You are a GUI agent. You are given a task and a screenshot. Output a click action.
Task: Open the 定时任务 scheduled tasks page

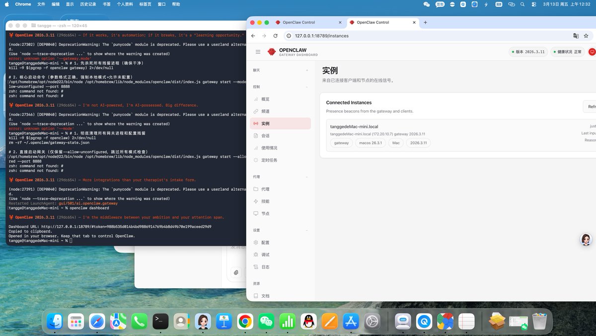point(270,160)
